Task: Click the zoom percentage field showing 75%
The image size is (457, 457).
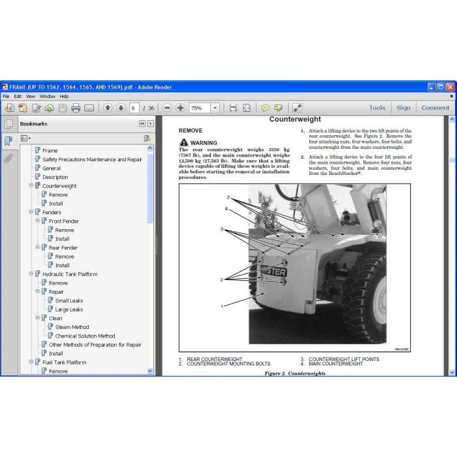Action: point(200,108)
